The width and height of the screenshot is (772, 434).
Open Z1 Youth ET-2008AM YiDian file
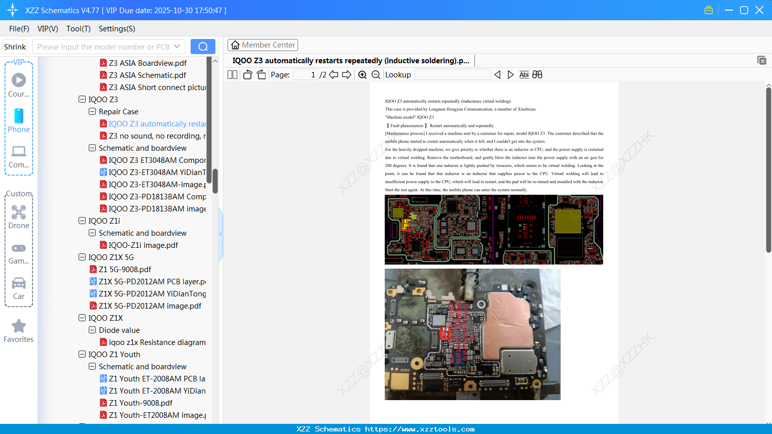153,390
